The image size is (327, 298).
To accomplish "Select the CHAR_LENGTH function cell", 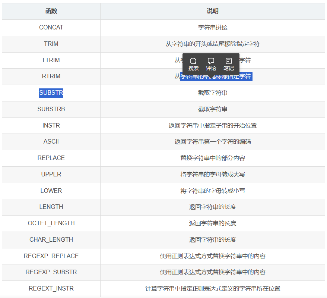I will tap(51, 239).
